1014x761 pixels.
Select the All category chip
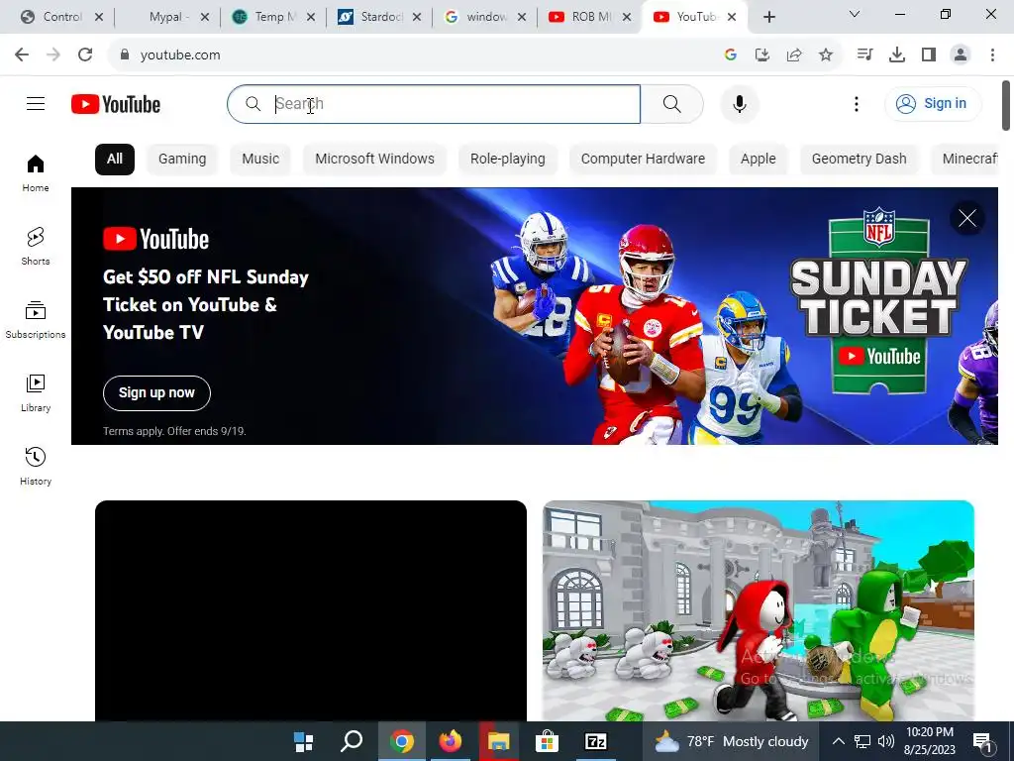pos(115,160)
